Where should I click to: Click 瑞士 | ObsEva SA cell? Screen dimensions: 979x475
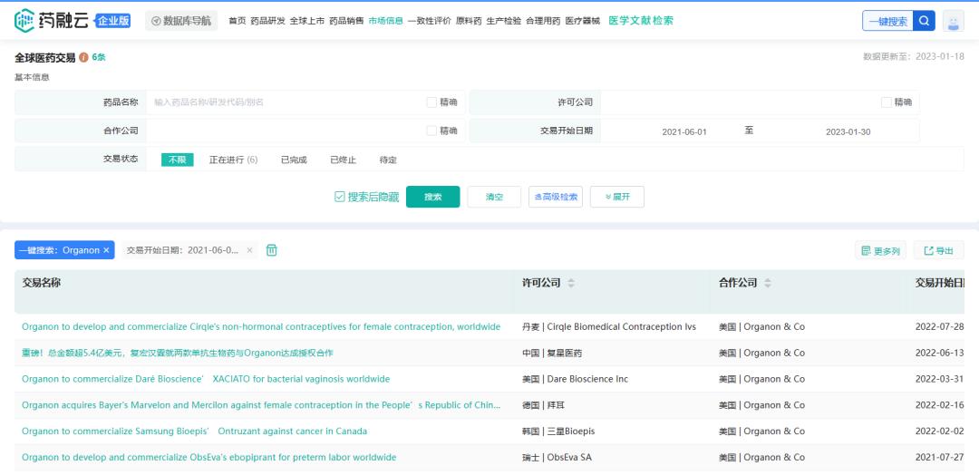click(557, 458)
